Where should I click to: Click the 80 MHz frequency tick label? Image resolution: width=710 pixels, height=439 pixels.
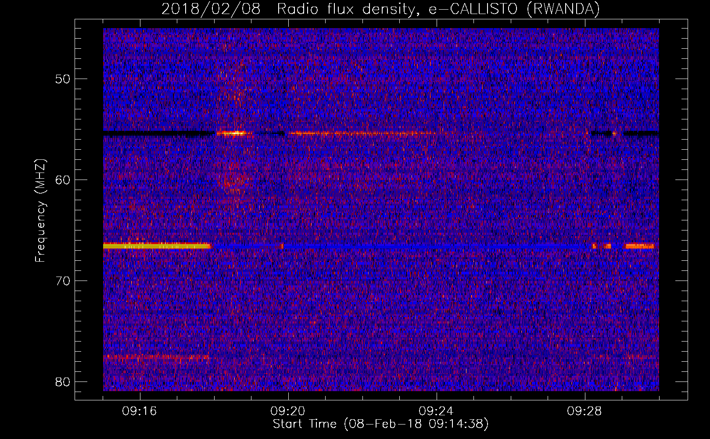click(63, 381)
